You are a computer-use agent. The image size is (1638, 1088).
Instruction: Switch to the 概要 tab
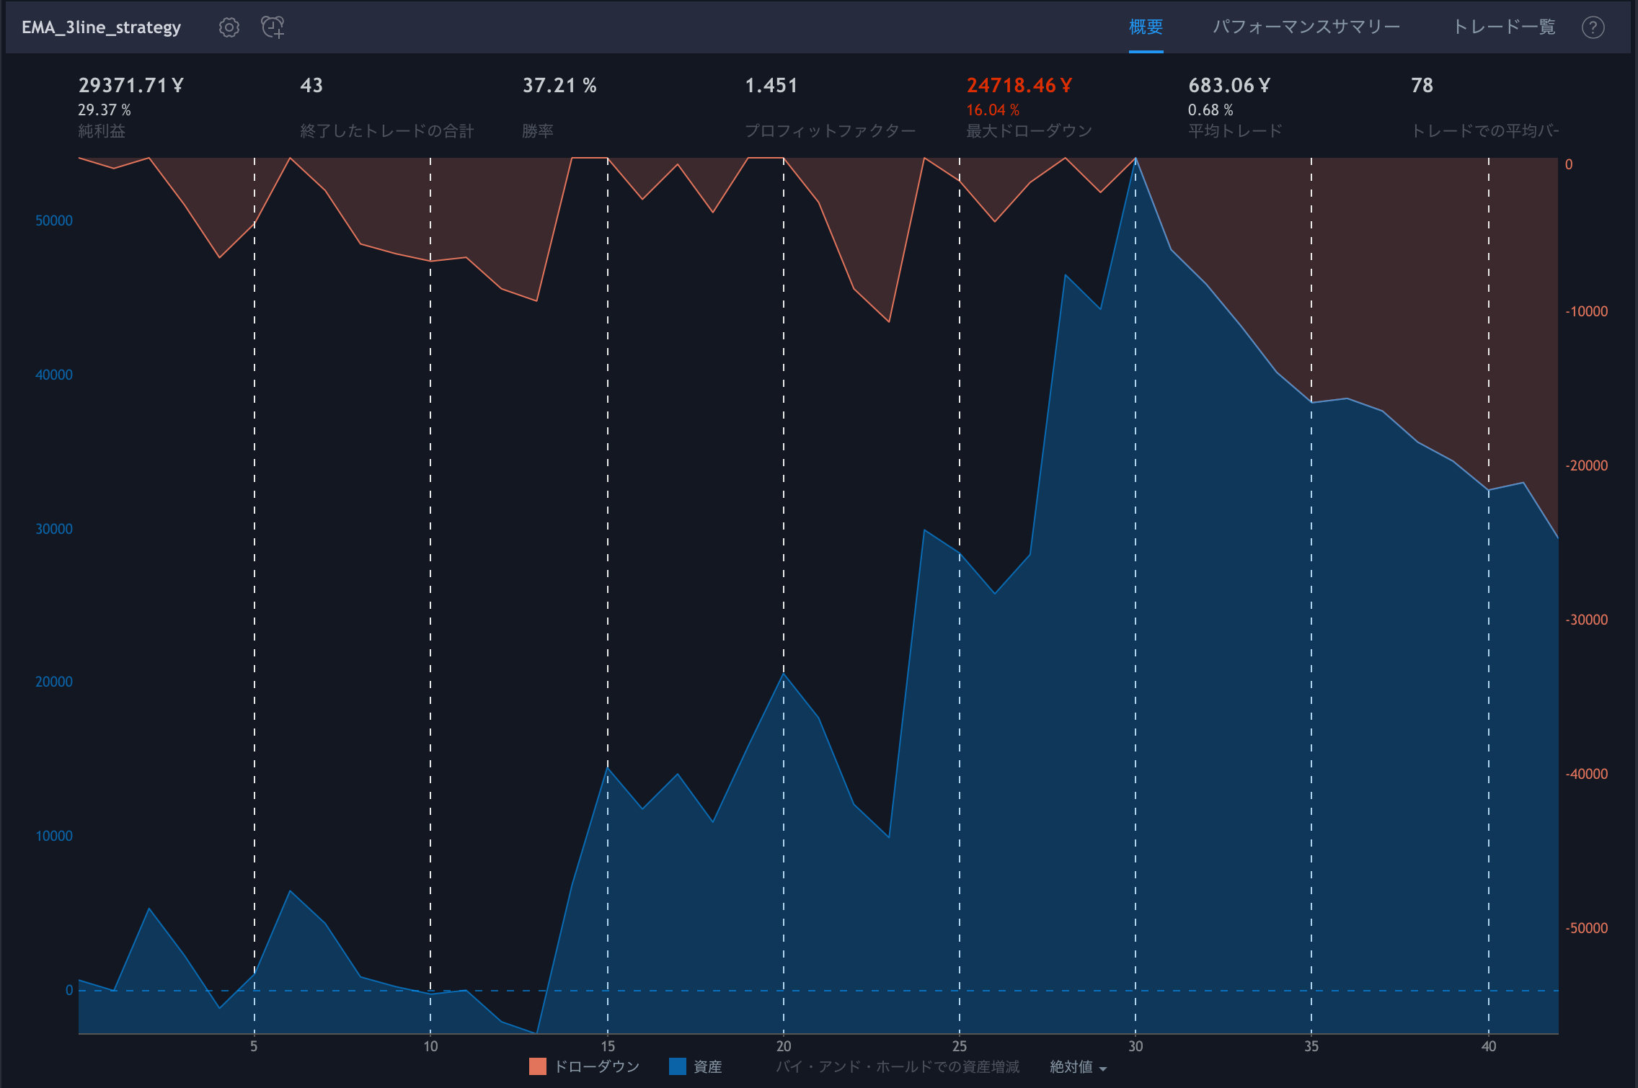1145,27
